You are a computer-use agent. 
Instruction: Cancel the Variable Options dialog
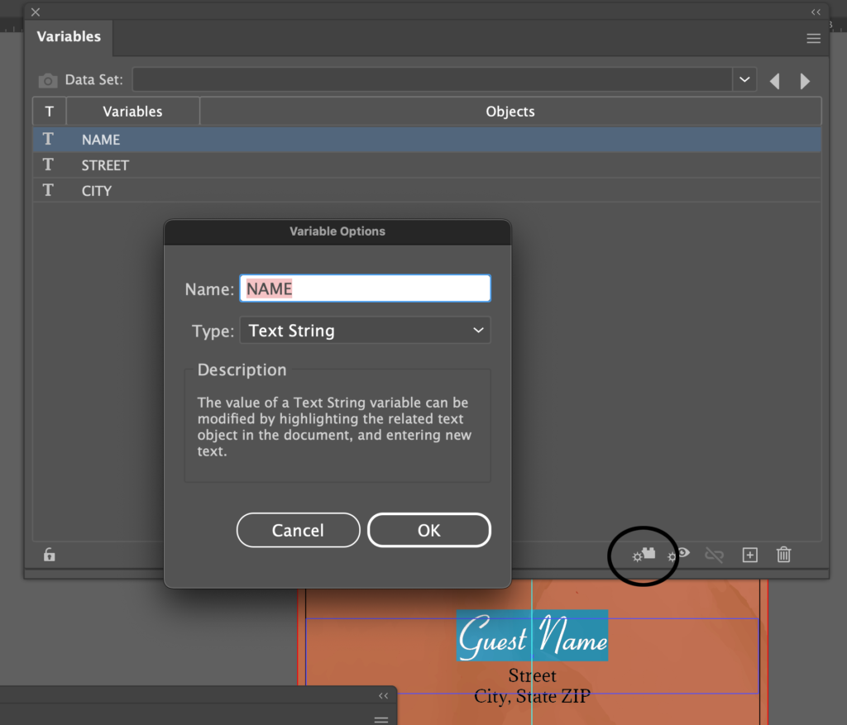click(298, 530)
